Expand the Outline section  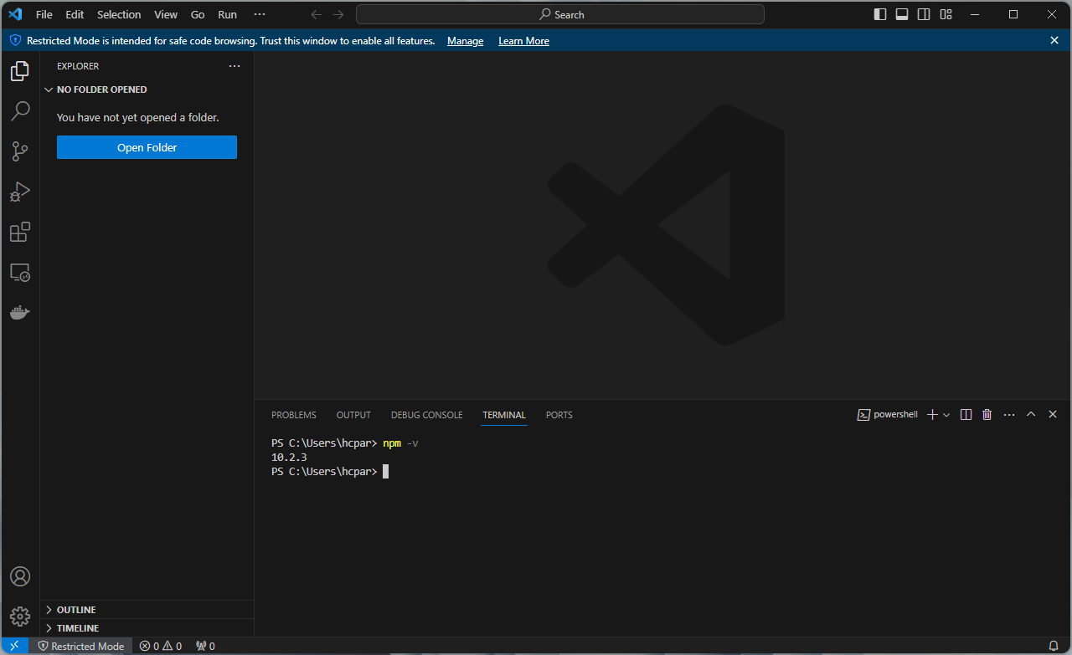147,610
